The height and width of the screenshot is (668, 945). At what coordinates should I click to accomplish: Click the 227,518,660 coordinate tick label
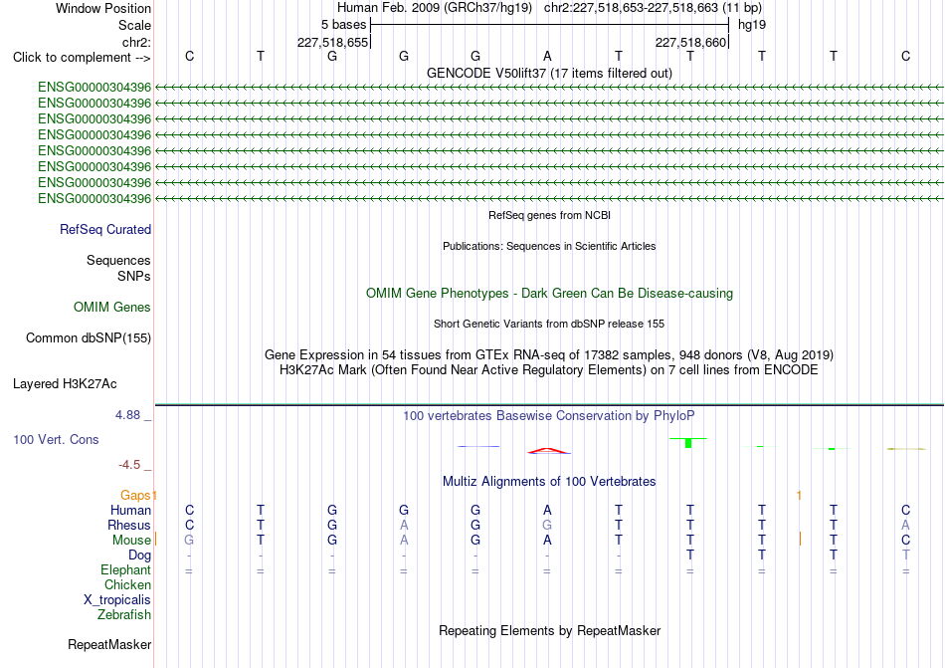click(690, 42)
